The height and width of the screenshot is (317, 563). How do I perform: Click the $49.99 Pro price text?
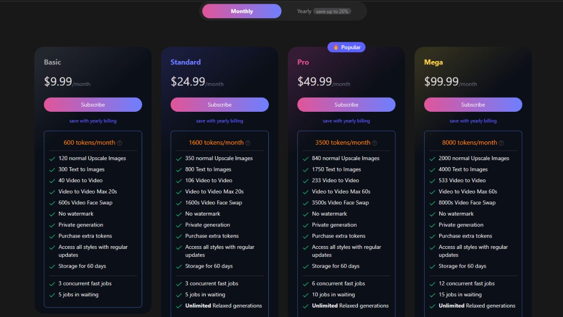(x=315, y=82)
